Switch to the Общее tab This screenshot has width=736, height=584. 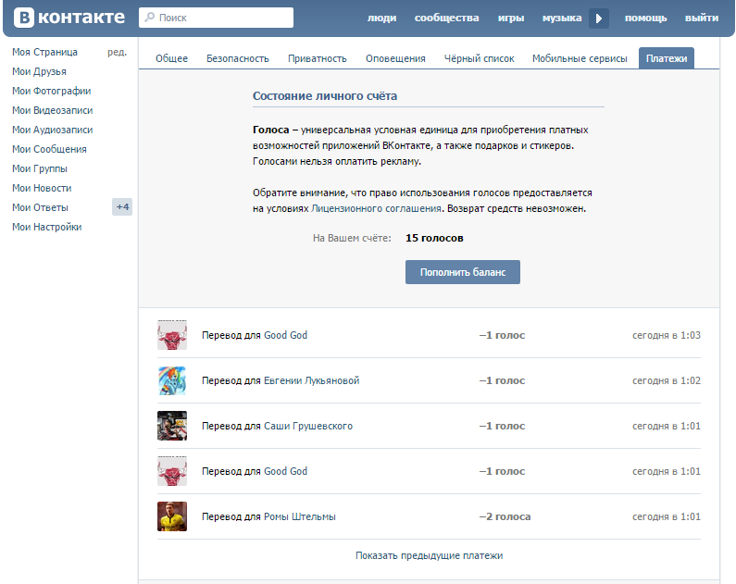pos(172,58)
